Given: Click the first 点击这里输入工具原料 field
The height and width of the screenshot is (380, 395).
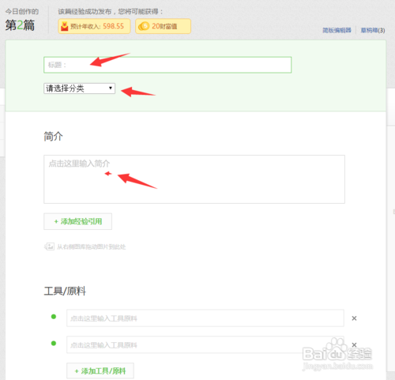Looking at the screenshot, I should (205, 318).
